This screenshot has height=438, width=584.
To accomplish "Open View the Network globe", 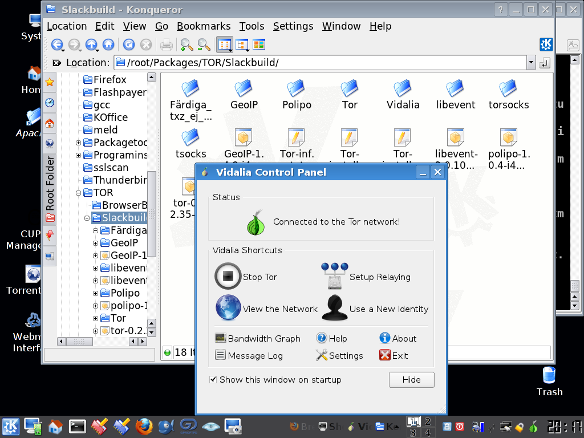I will [x=228, y=309].
